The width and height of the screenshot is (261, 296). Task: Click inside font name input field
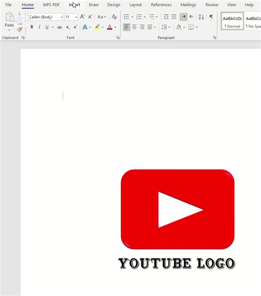click(44, 17)
